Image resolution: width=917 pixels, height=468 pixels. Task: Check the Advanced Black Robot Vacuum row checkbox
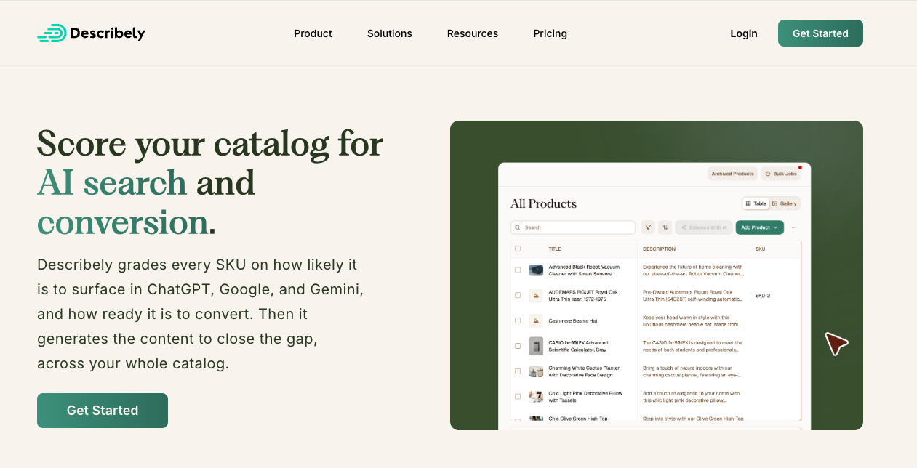click(518, 270)
